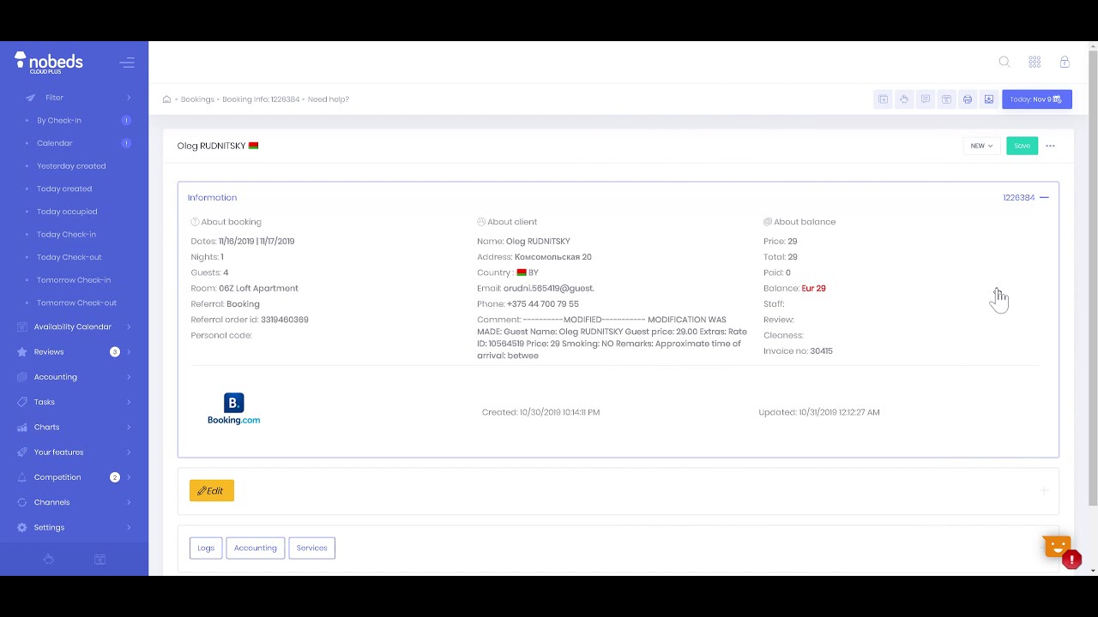This screenshot has width=1098, height=617.
Task: Click the Channels sync icon
Action: pyautogui.click(x=22, y=502)
